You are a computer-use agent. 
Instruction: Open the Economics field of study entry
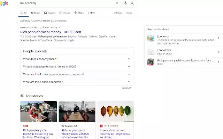pos(184,52)
